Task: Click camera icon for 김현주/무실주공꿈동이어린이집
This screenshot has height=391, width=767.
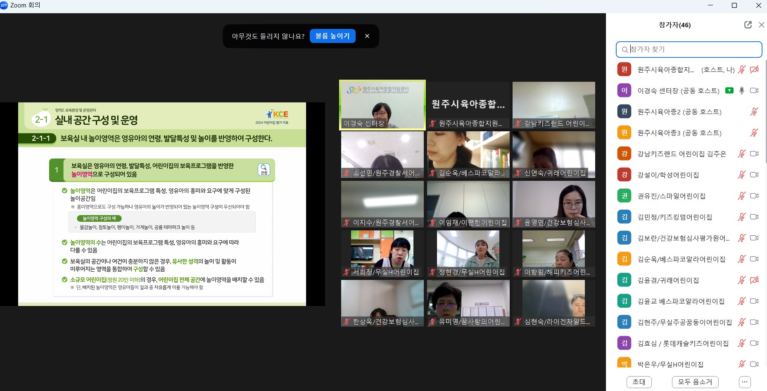Action: click(754, 322)
